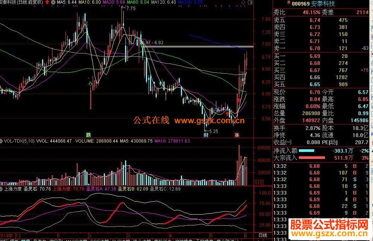The image size is (373, 241).
Task: Click the red up-arrow icon beside the chart title
Action: 47,2
